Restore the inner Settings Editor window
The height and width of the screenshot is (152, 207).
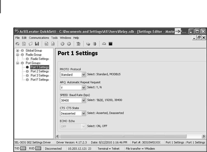(x=199, y=38)
